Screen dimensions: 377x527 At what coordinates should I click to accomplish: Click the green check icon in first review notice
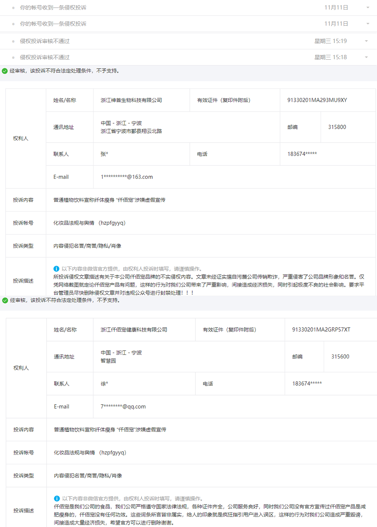(x=5, y=71)
